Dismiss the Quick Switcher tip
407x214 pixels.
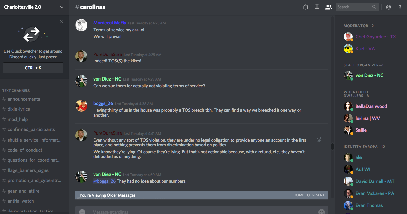click(x=62, y=22)
